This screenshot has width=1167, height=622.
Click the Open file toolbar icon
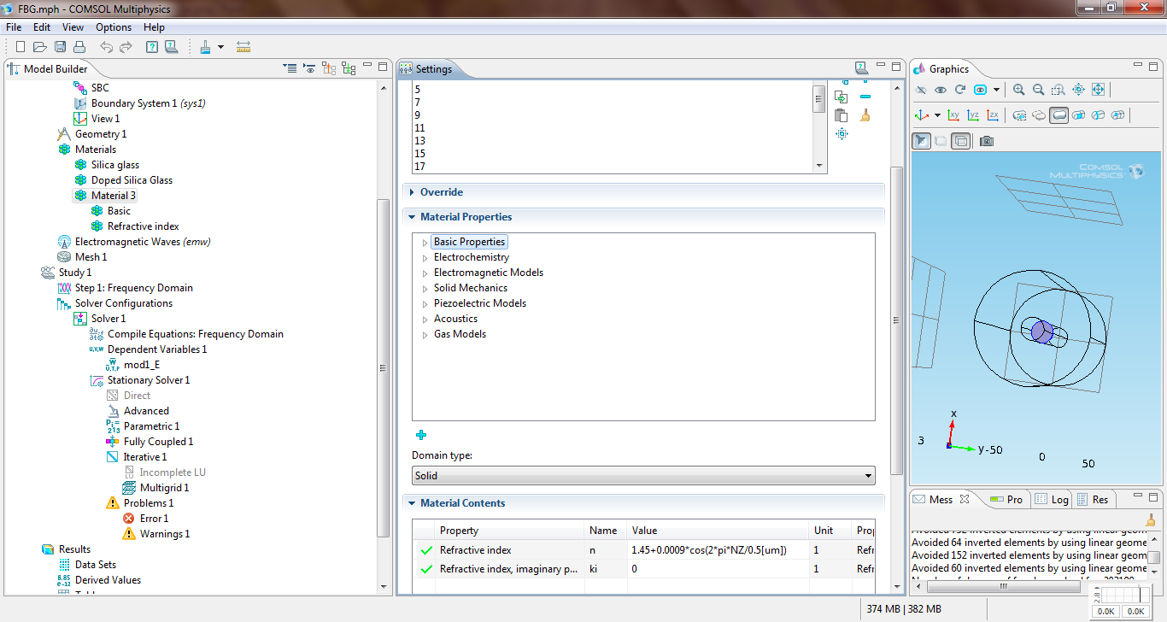[40, 47]
